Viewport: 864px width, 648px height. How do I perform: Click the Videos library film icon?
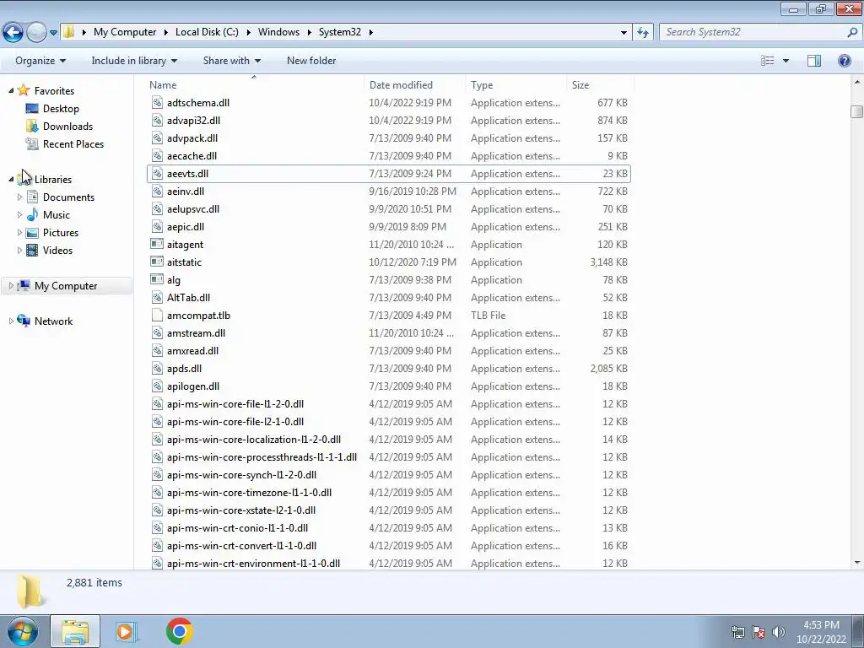32,250
